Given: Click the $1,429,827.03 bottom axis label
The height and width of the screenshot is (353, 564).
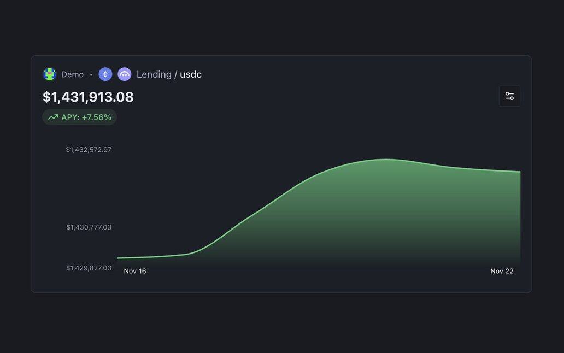Looking at the screenshot, I should click(x=89, y=268).
